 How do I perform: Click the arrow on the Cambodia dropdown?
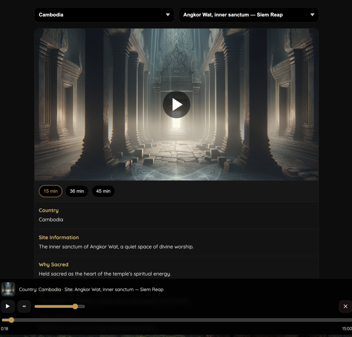(x=168, y=15)
